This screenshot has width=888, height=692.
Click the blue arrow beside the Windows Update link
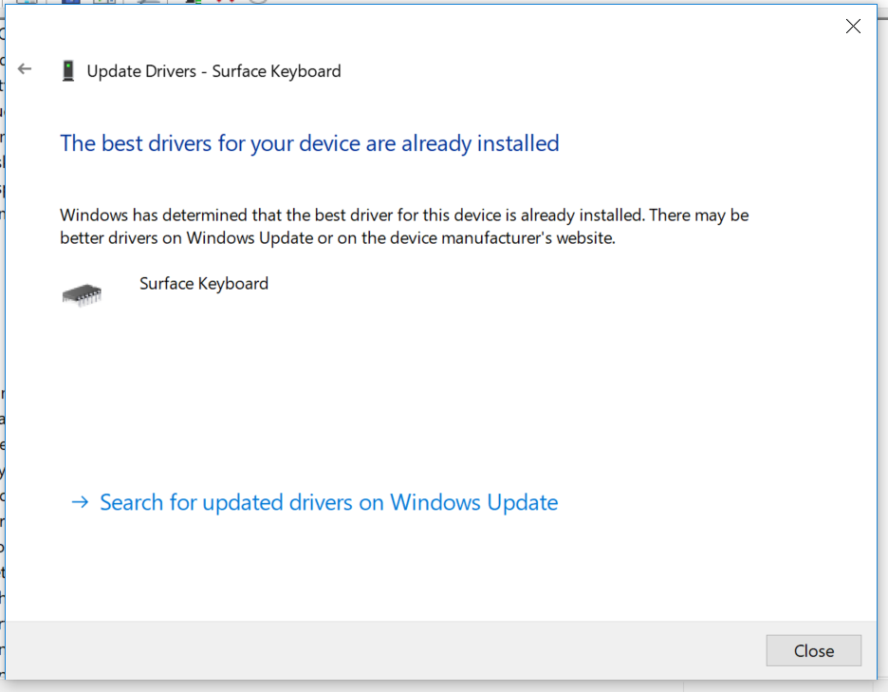(78, 502)
